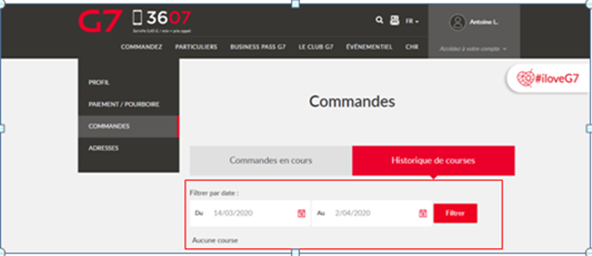Switch to Historique de courses tab
Screen dimensions: 592x256
(434, 160)
